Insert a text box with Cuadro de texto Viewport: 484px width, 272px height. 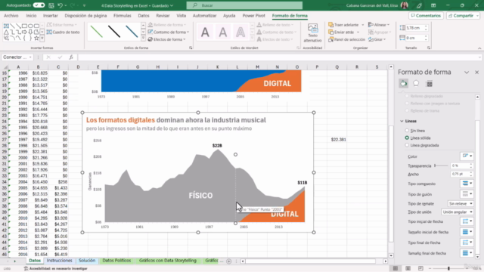pos(64,32)
